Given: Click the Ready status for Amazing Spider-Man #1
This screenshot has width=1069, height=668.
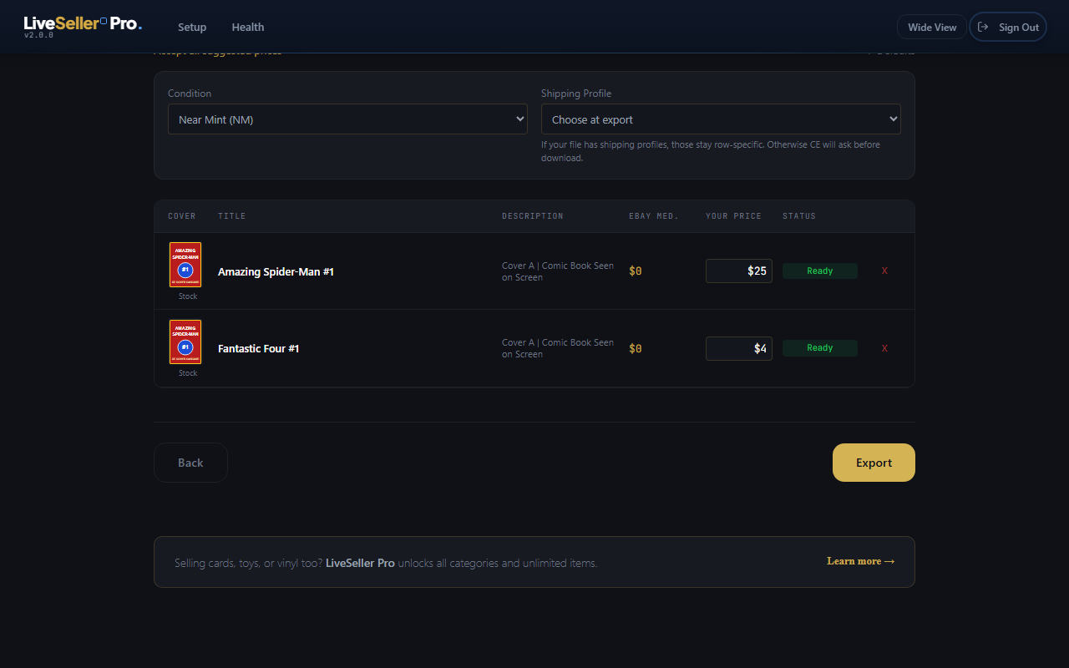Looking at the screenshot, I should coord(820,271).
